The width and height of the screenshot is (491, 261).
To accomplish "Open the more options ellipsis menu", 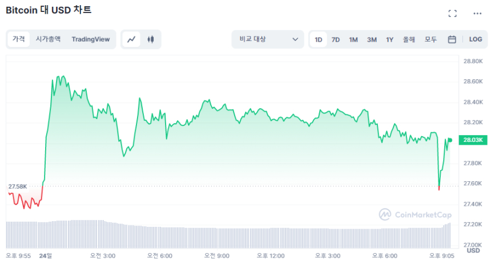I will click(477, 14).
